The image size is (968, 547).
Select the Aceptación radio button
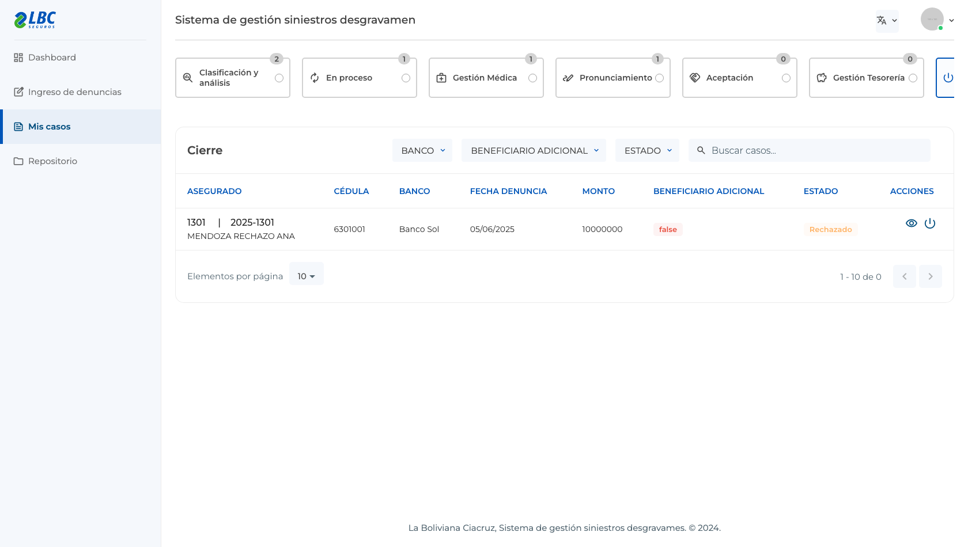click(x=786, y=78)
